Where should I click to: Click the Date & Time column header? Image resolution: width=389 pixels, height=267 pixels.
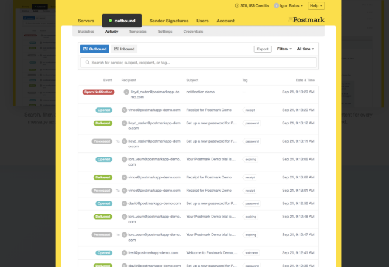coord(305,80)
